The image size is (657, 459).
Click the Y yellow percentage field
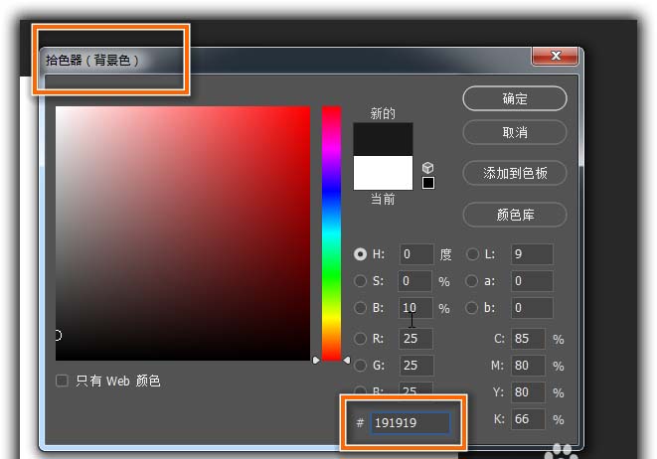coord(528,392)
